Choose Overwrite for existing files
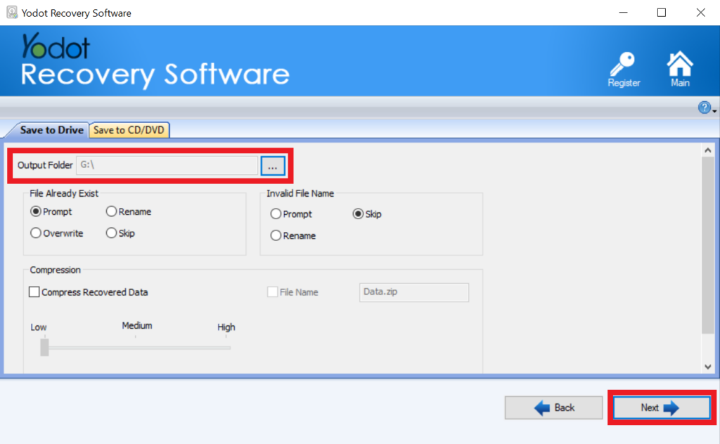 [35, 233]
